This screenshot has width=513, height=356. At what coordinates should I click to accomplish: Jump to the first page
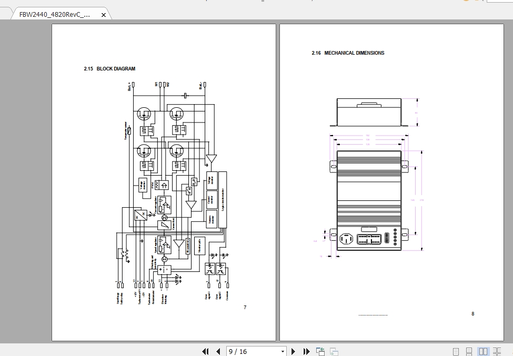point(205,351)
